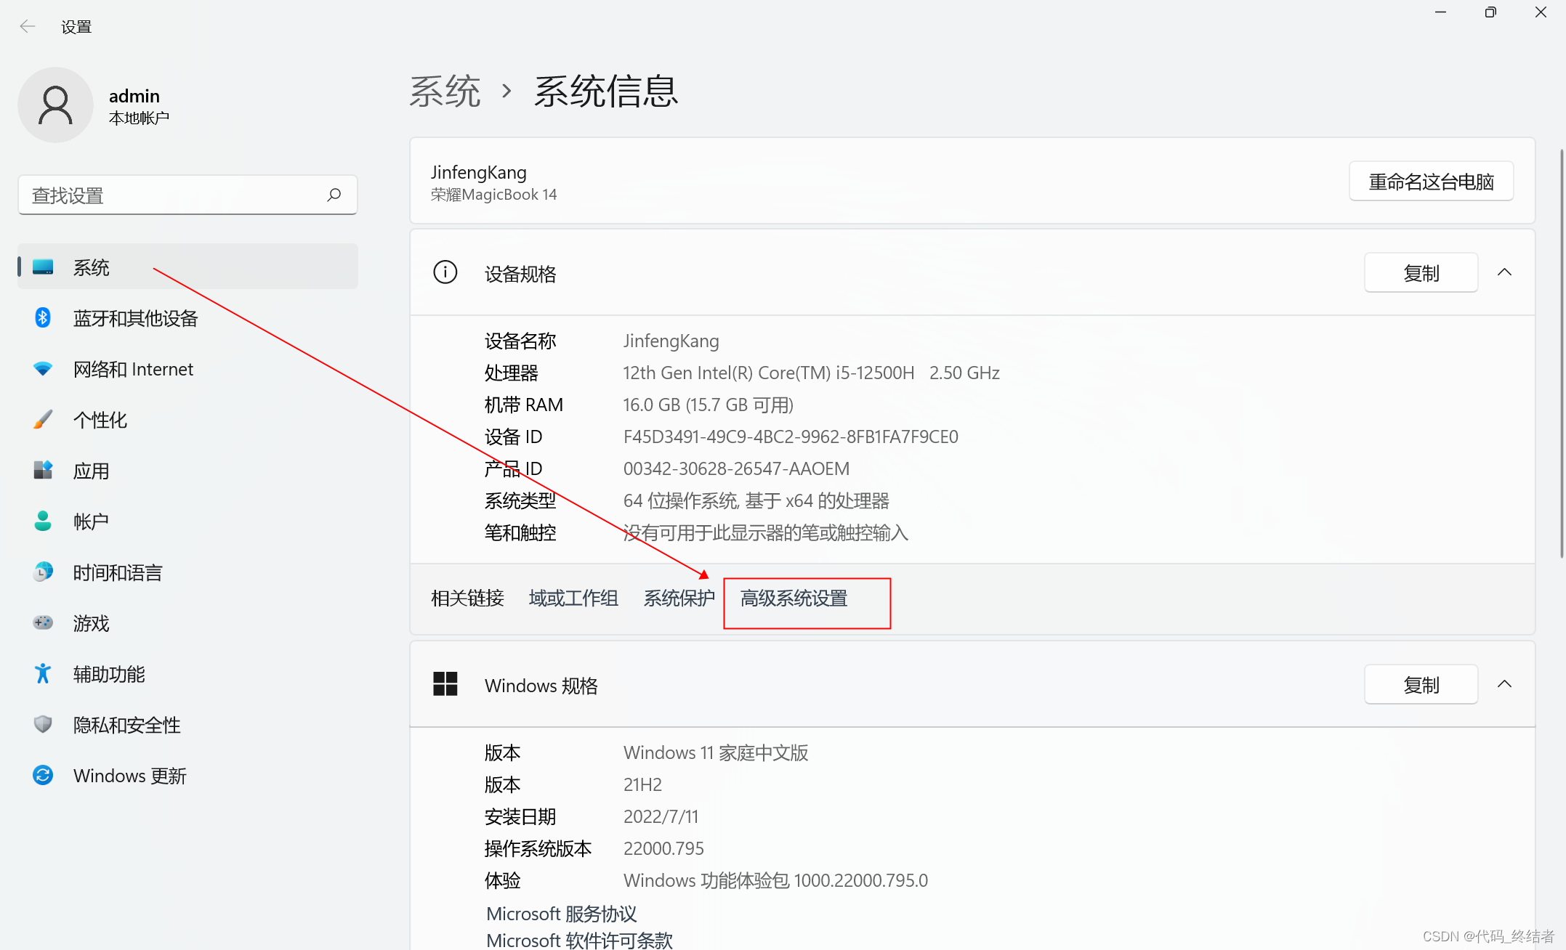
Task: Open 网络和 Internet settings page
Action: point(187,369)
